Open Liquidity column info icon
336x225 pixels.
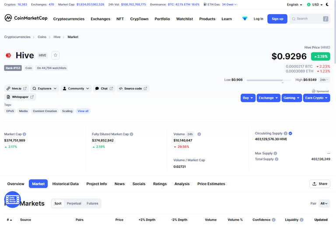(301, 220)
